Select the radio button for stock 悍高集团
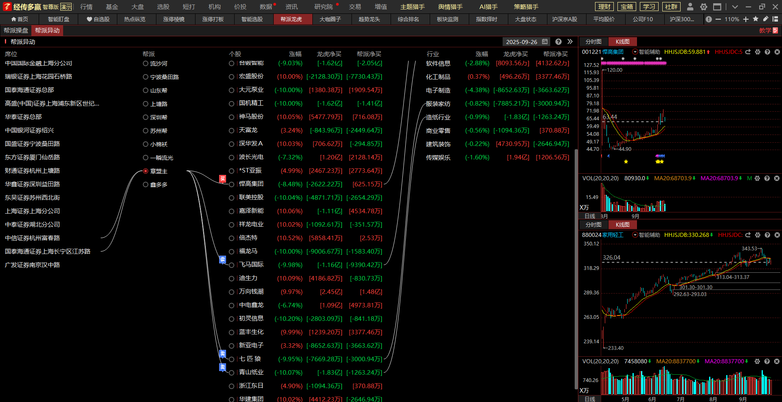 (x=231, y=184)
